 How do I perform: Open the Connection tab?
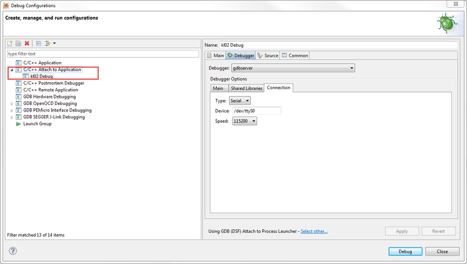(279, 88)
